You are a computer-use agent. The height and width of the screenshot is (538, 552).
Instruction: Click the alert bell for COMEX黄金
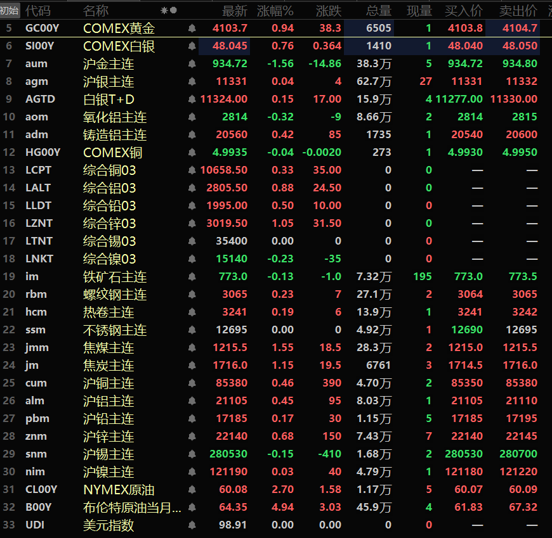coord(192,29)
